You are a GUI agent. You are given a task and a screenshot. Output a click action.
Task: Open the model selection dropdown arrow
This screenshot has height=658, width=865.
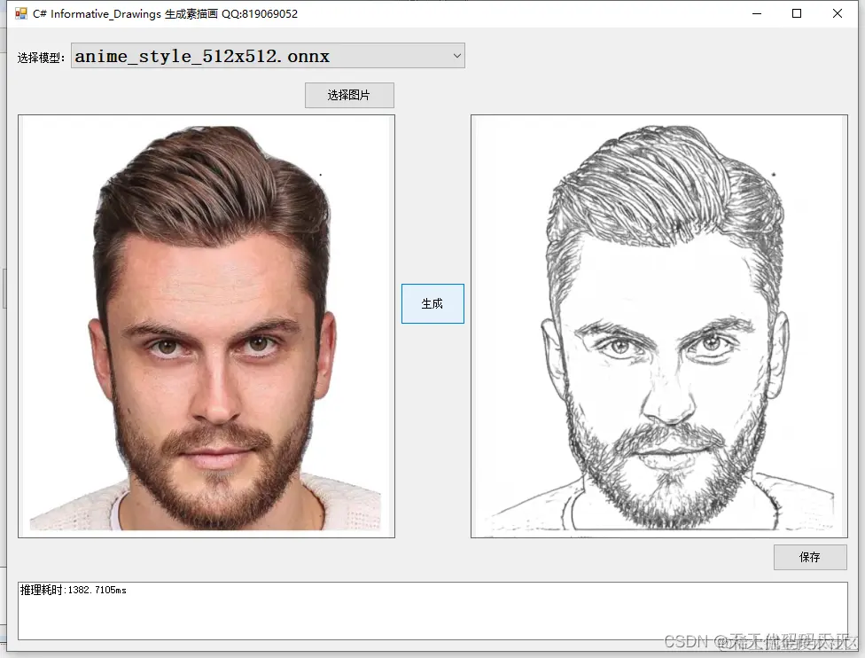point(456,56)
